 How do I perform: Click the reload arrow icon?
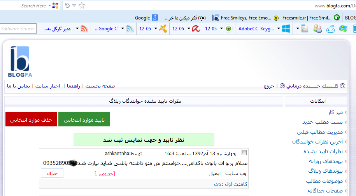[x=67, y=5]
